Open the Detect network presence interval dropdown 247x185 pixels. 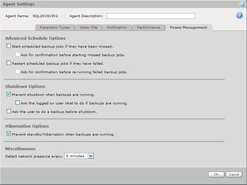click(x=91, y=156)
